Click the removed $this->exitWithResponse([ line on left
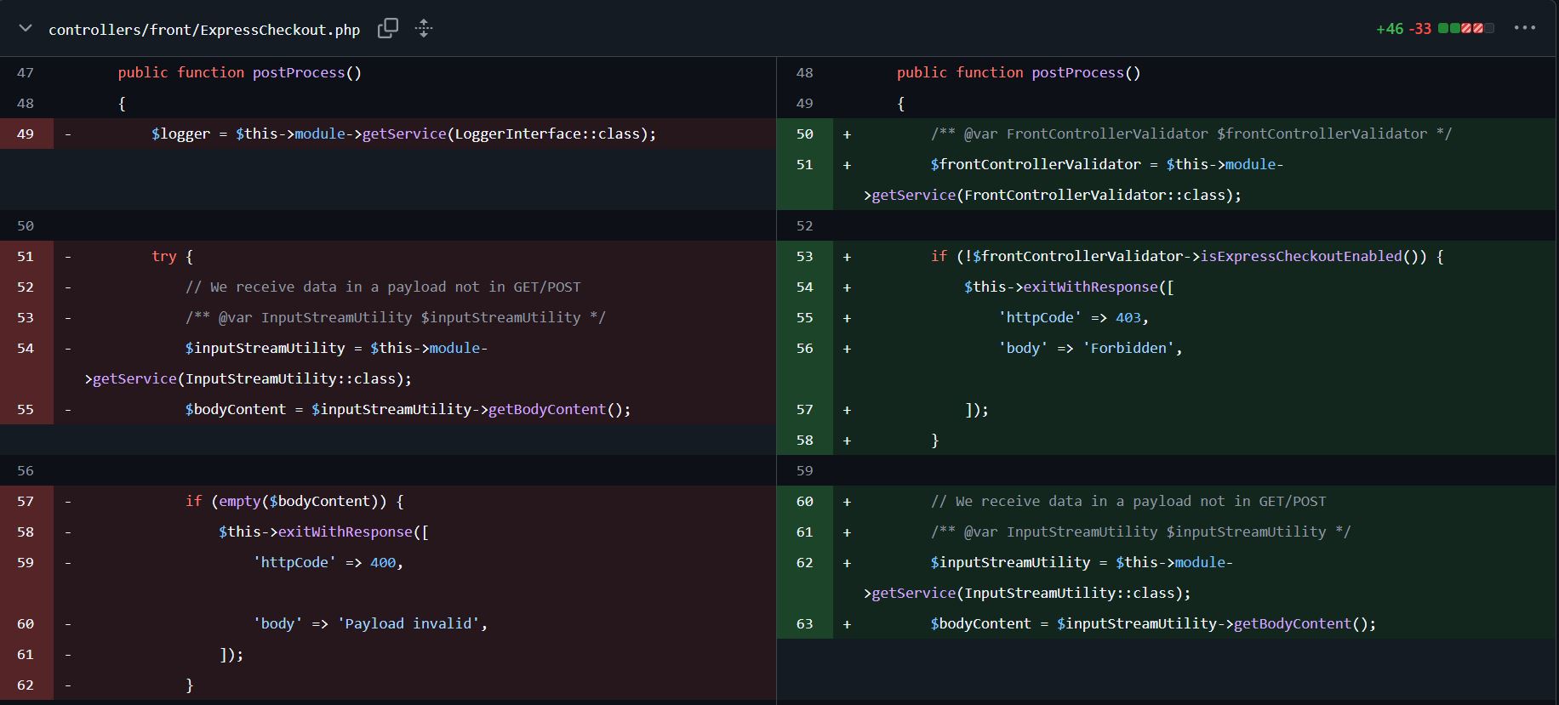 [x=323, y=532]
